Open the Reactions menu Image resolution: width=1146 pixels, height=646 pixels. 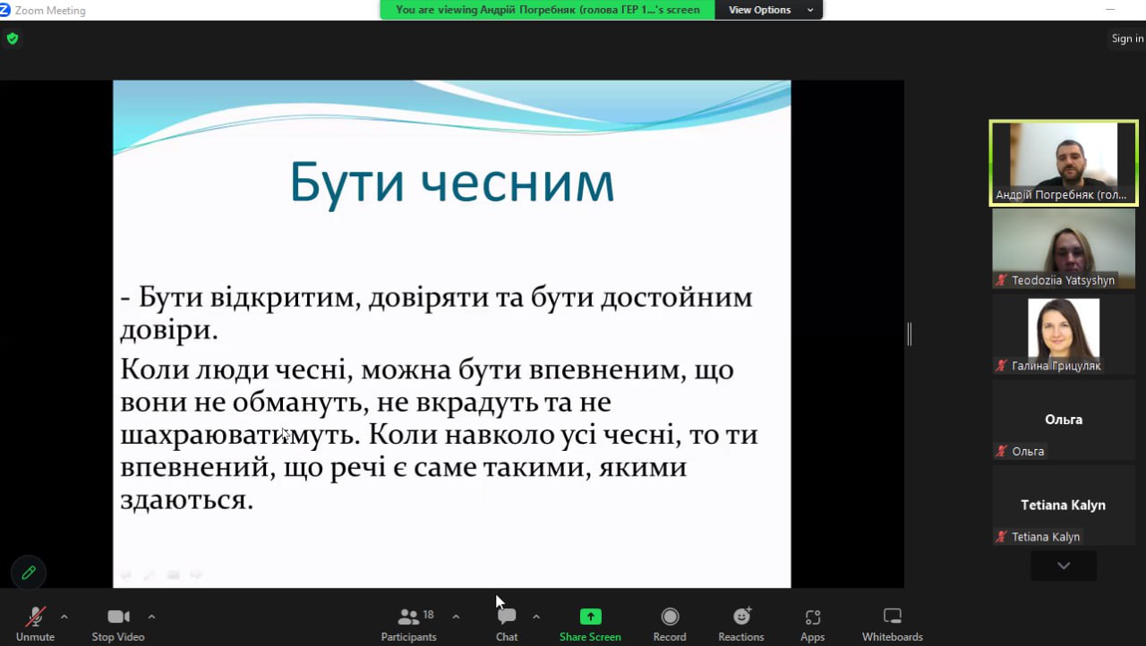pos(741,623)
